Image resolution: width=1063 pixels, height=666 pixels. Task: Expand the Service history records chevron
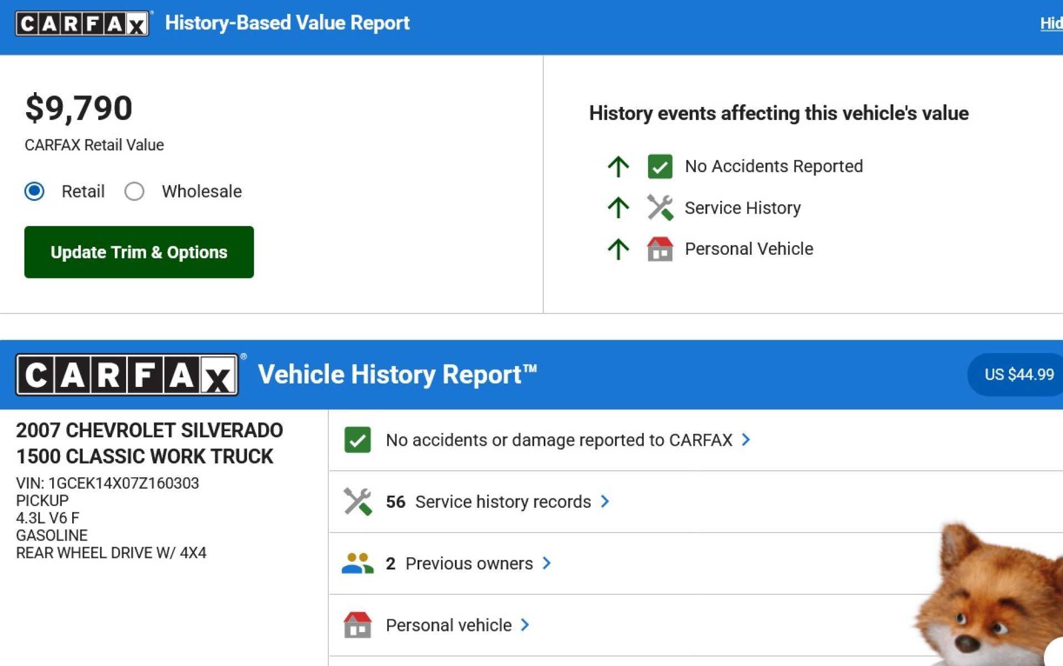[605, 502]
